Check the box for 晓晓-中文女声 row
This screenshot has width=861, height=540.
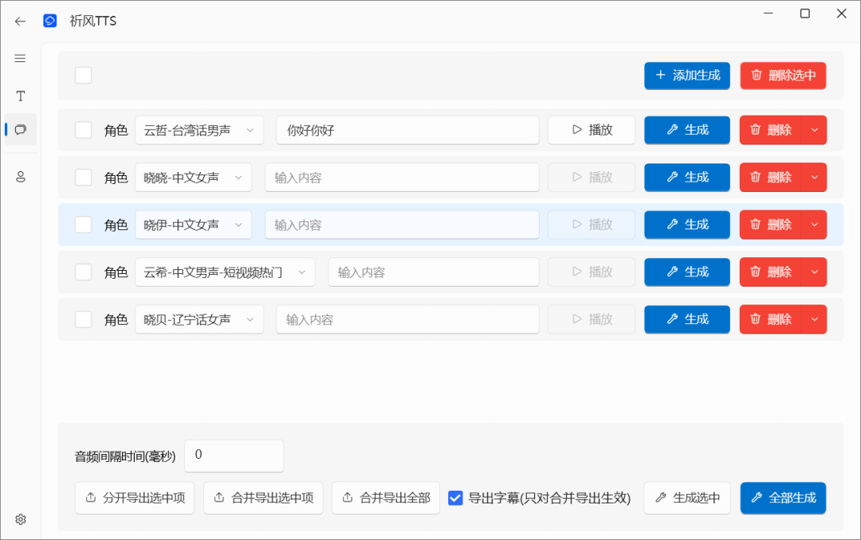click(84, 178)
